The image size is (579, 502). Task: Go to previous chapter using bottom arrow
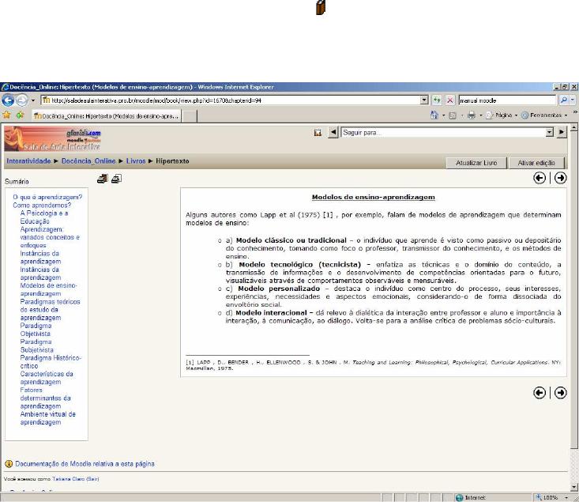pyautogui.click(x=540, y=392)
